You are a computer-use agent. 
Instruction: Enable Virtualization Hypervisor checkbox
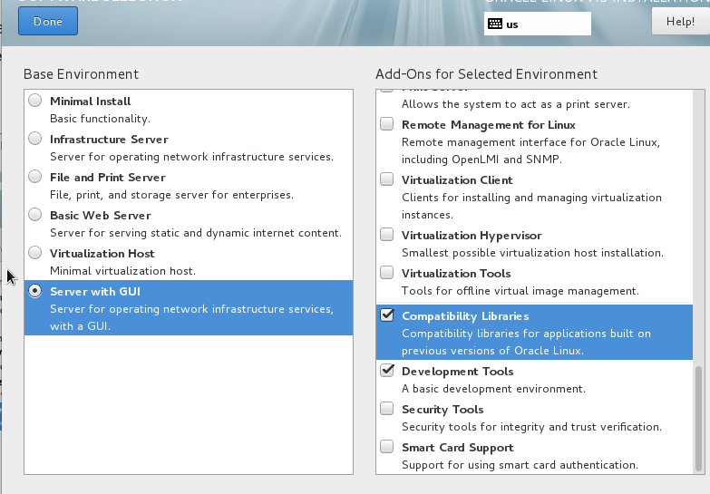coord(386,234)
